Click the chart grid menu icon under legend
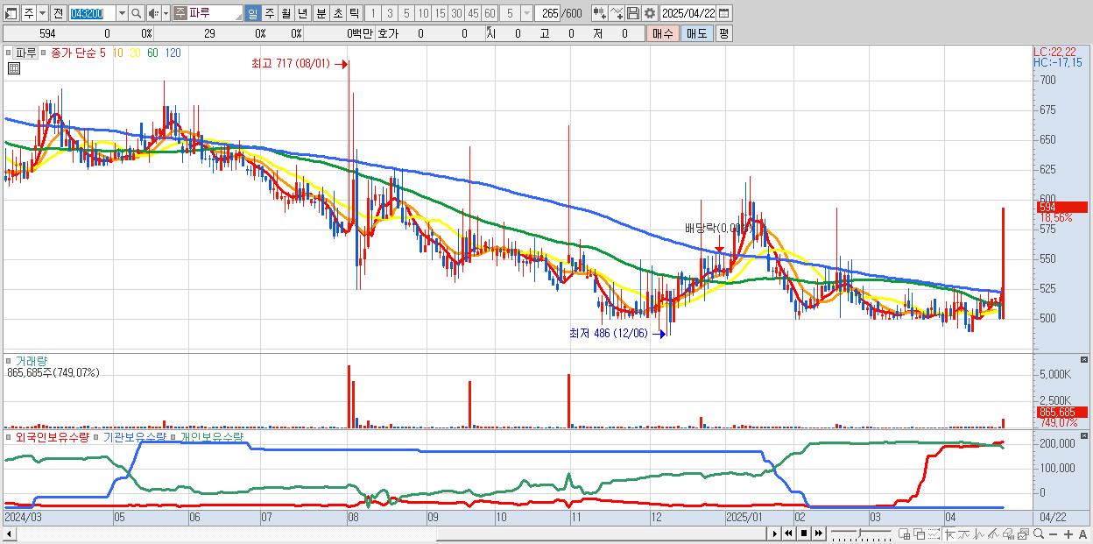Image resolution: width=1093 pixels, height=544 pixels. (x=13, y=68)
